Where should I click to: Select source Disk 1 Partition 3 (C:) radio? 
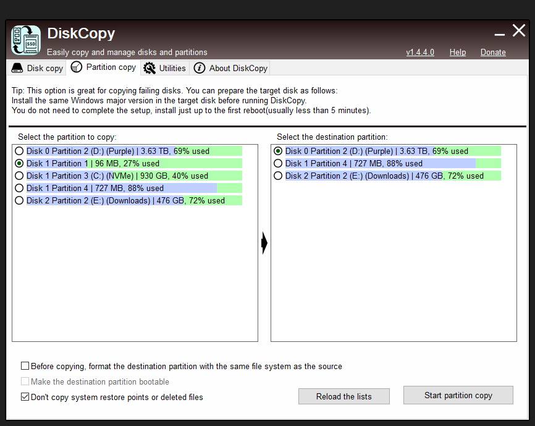click(19, 176)
